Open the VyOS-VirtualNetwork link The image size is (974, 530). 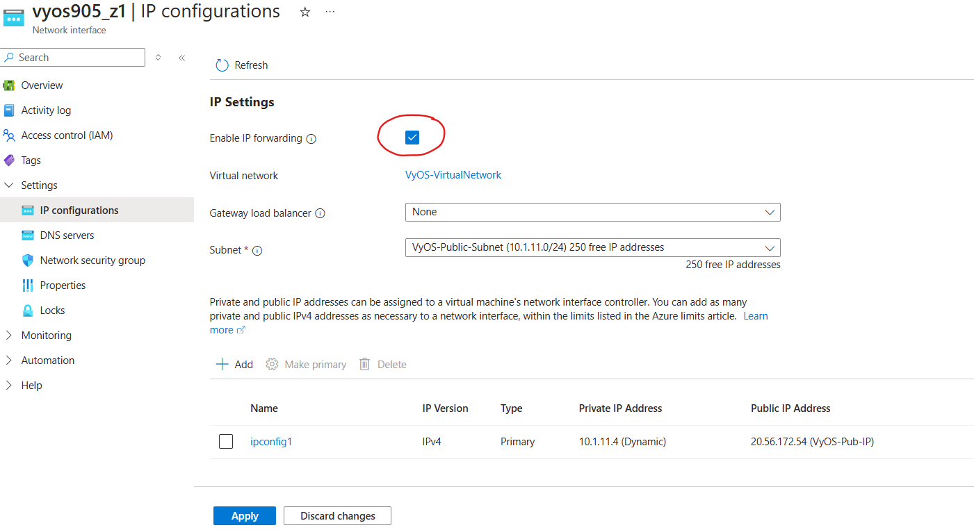point(453,174)
